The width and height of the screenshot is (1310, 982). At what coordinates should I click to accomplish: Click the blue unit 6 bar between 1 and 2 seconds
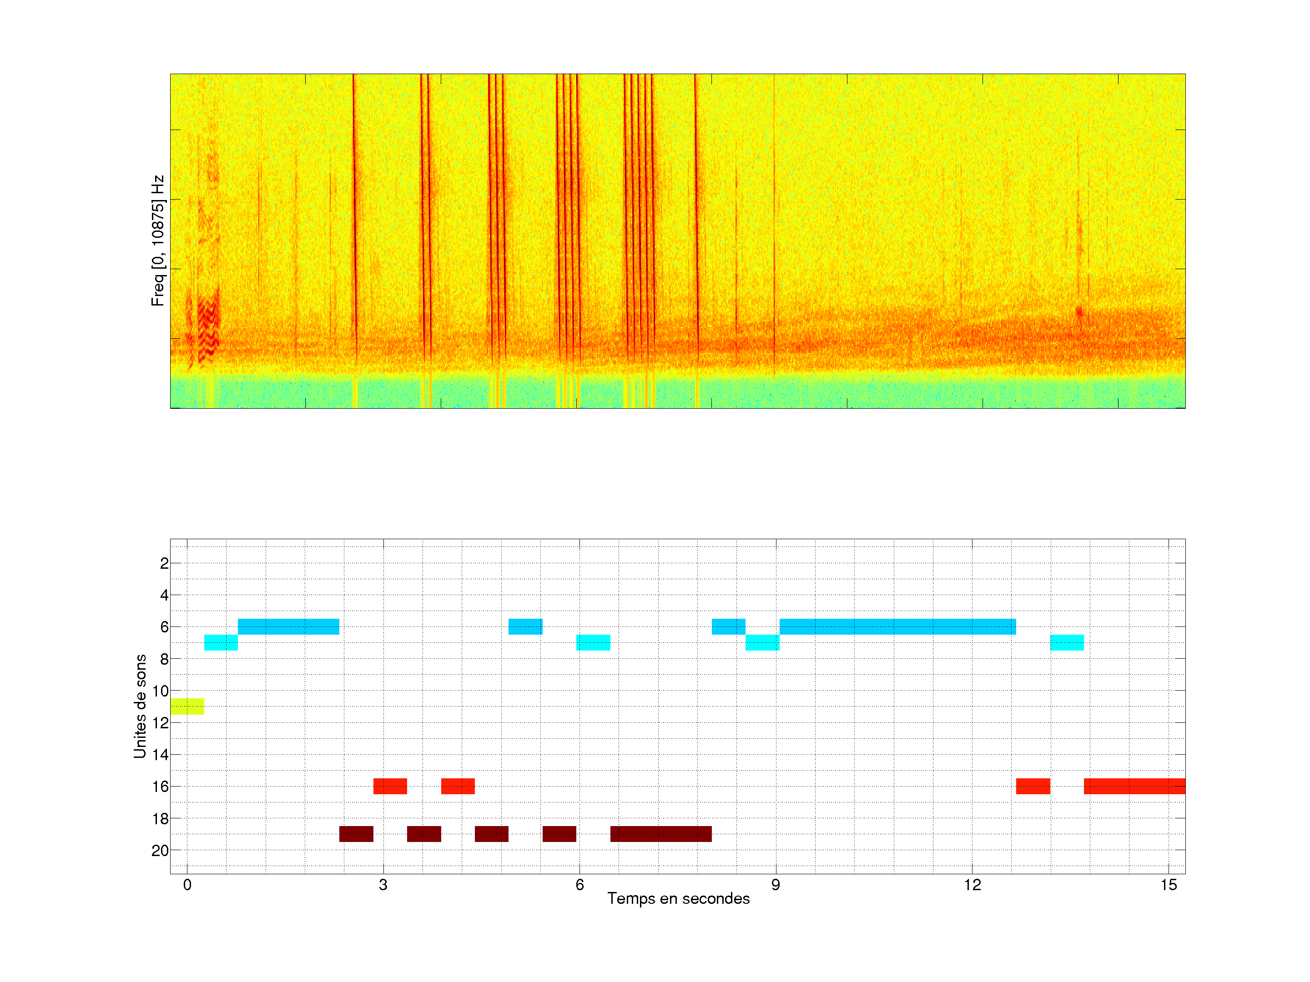point(288,626)
